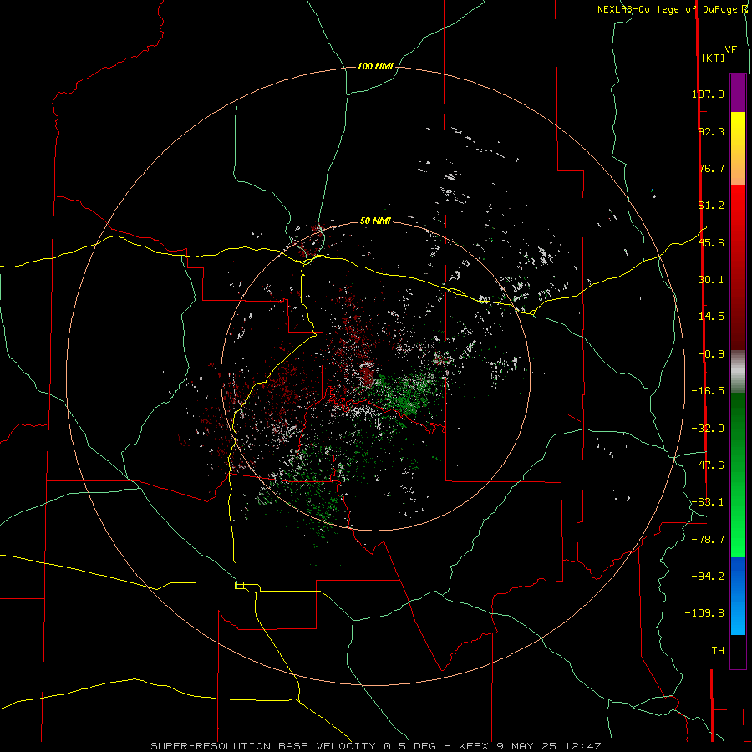Click the TH legend label
The image size is (752, 752).
[718, 651]
